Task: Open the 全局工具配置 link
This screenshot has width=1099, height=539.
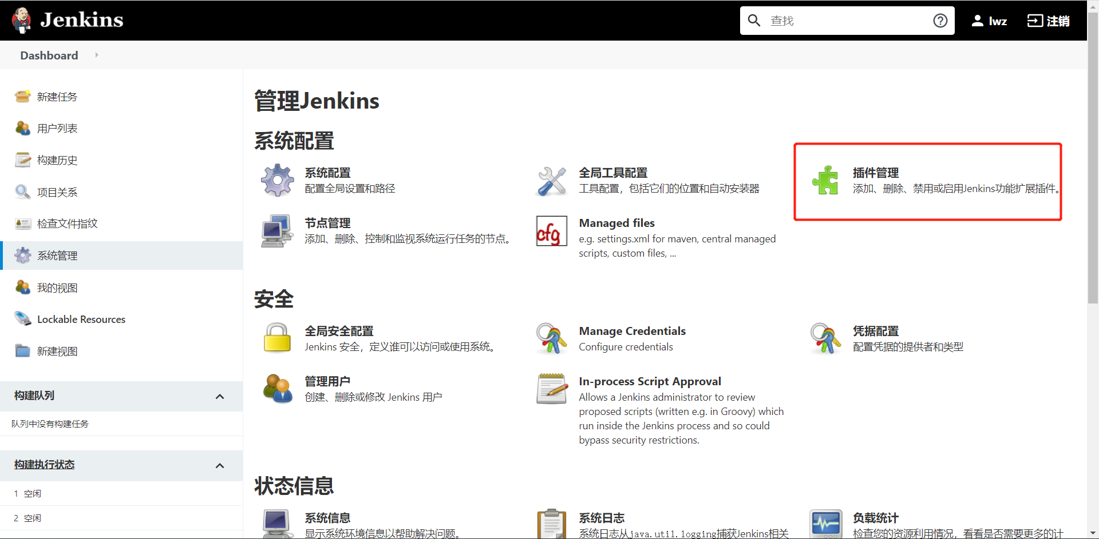Action: tap(613, 173)
